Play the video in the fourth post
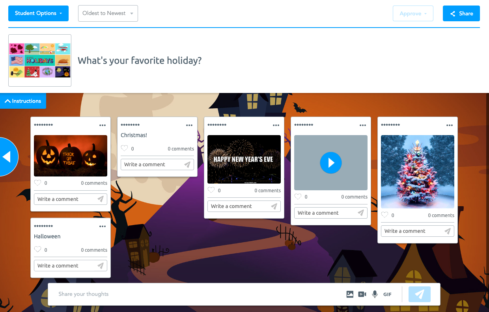The image size is (489, 312). click(x=330, y=163)
